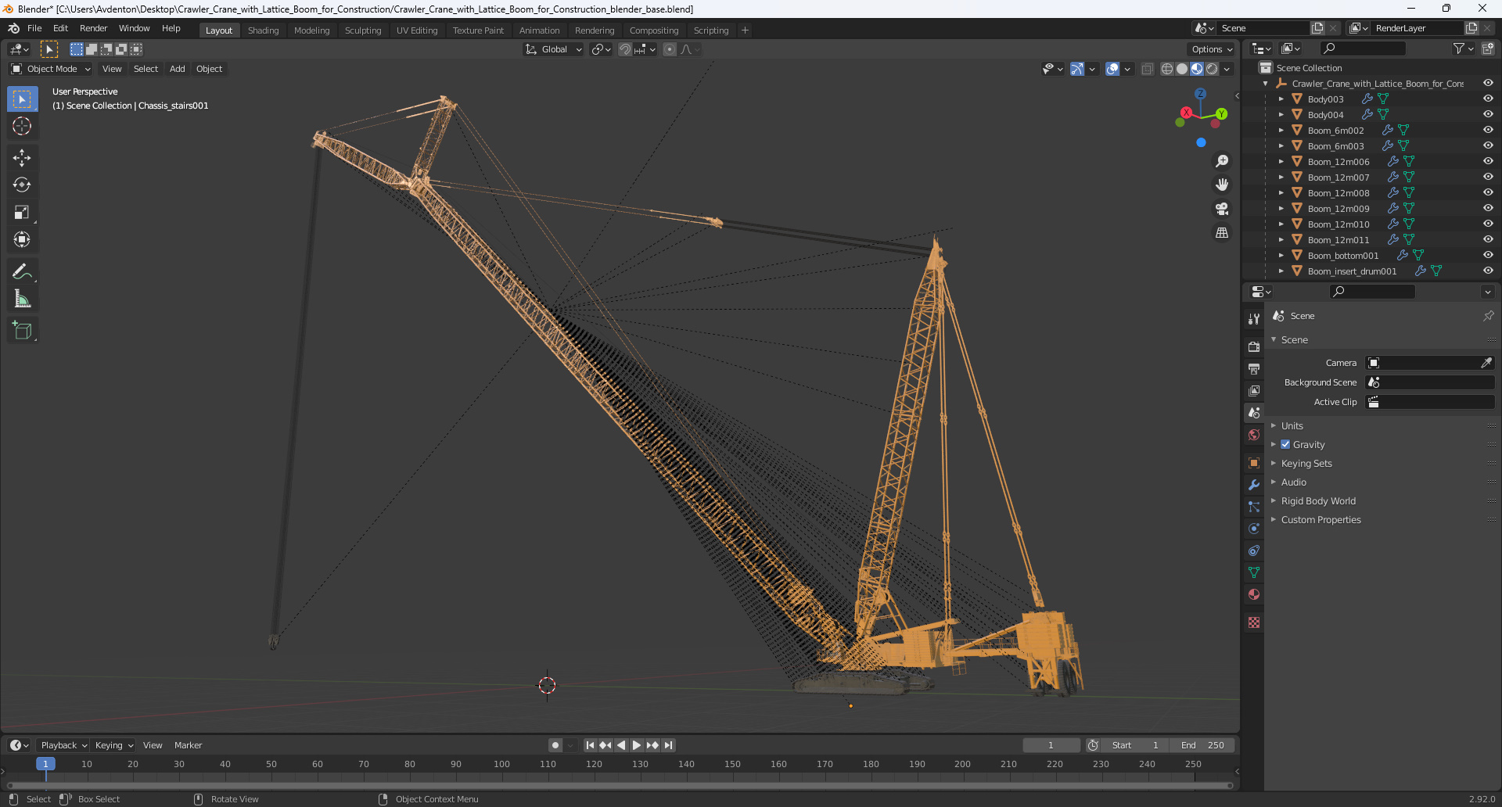Open the viewport Add menu
The width and height of the screenshot is (1502, 807).
[x=178, y=69]
